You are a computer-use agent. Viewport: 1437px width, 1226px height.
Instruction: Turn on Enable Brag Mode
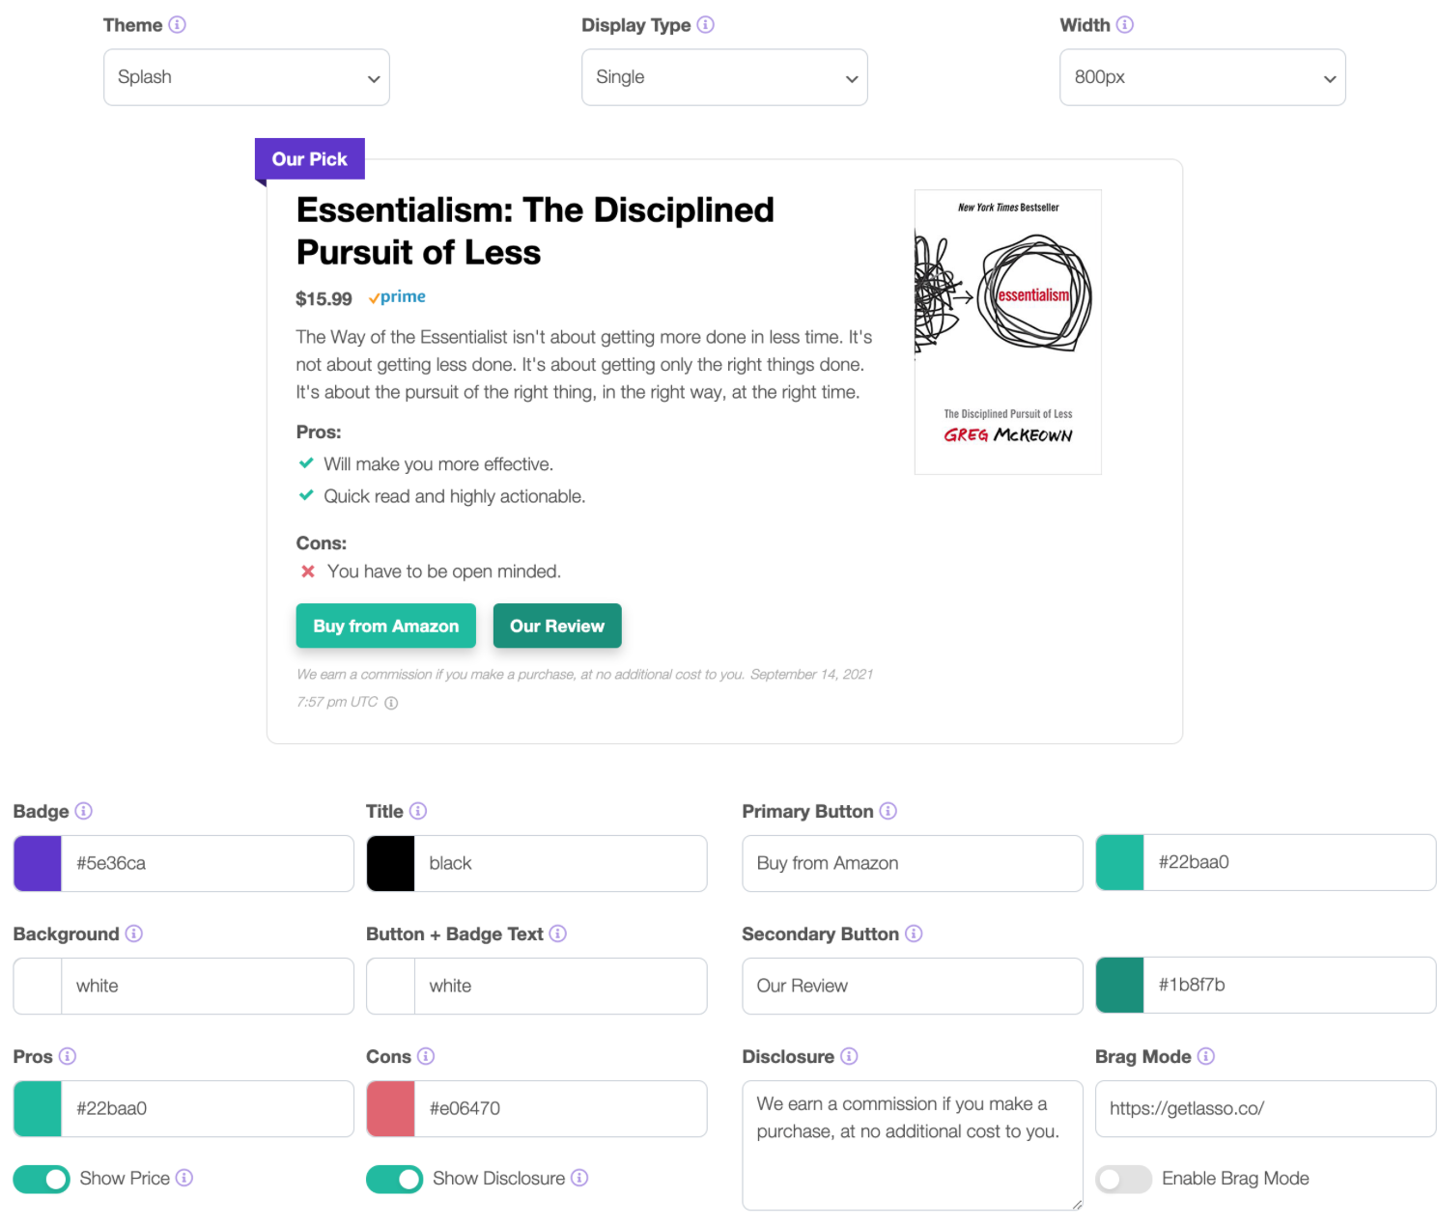pos(1123,1179)
